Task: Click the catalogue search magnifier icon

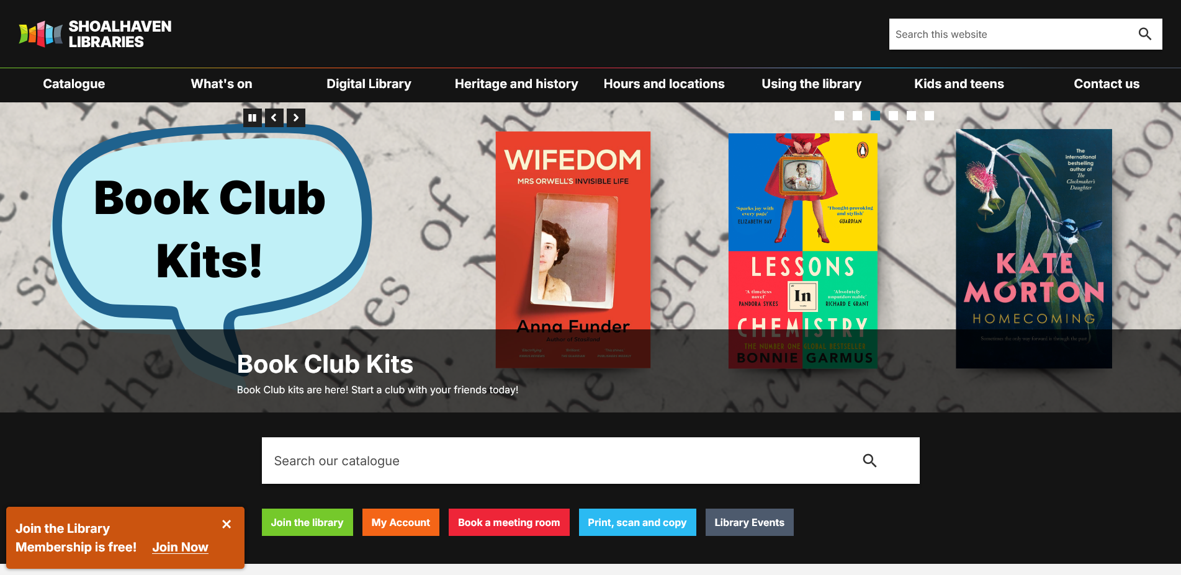Action: (869, 460)
